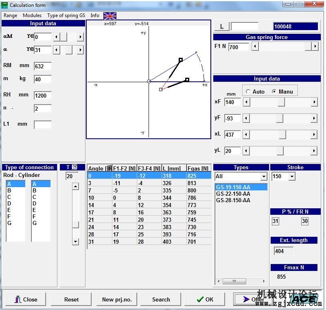326x310 pixels.
Task: Increase F1 N force with right arrow
Action: (315, 46)
